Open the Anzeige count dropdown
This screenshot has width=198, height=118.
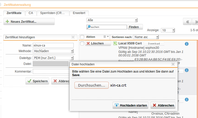[168, 30]
